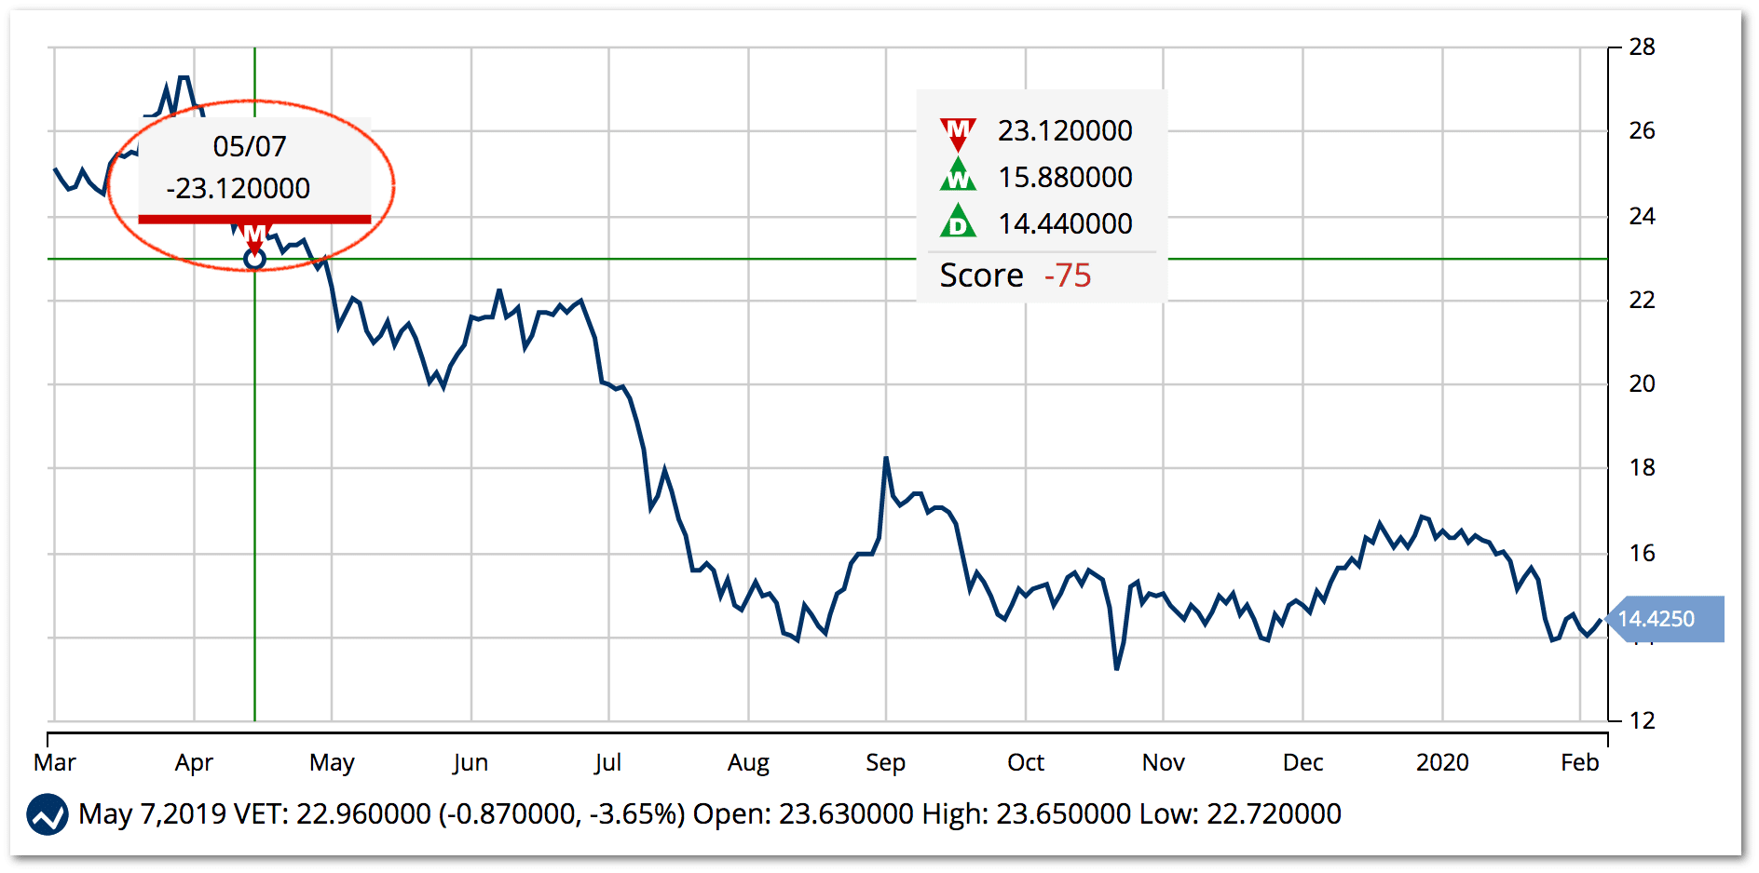Click the Low: 22.720000 value
This screenshot has width=1759, height=873.
click(x=1241, y=814)
